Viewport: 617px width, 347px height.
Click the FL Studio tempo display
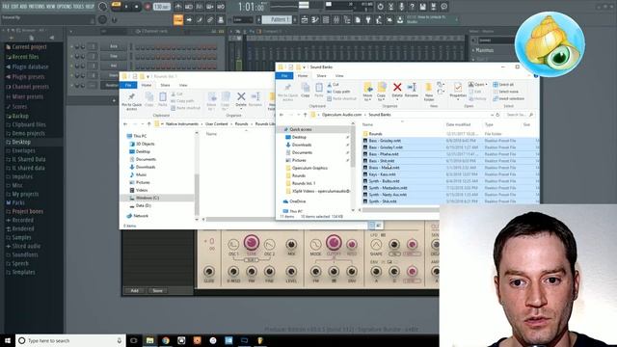[162, 7]
